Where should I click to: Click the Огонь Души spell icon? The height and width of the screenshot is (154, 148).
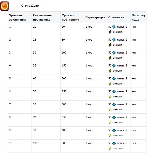(x=5, y=6)
